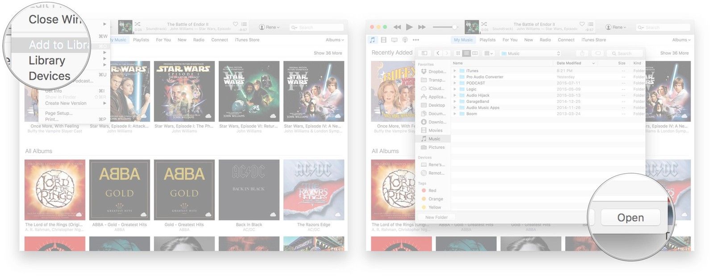Switch to the TV Shows library icon
Screen dimensions: 714x278
(394, 40)
